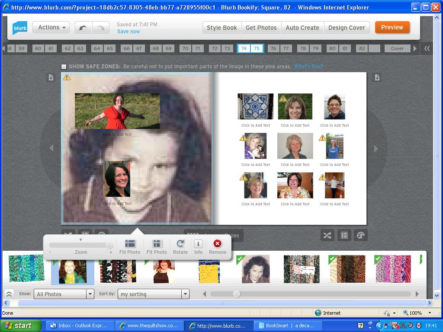Open the Actions dropdown menu
Image resolution: width=443 pixels, height=332 pixels.
(x=51, y=27)
